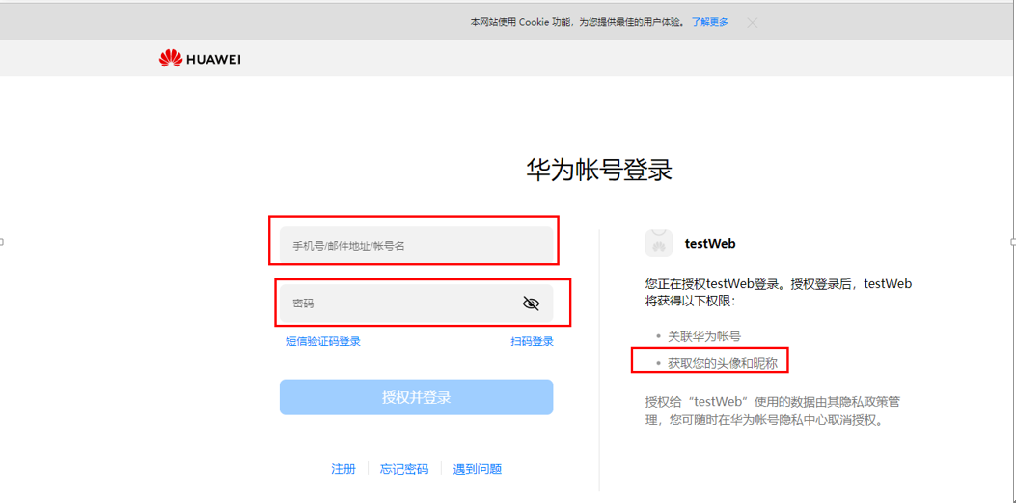
Task: Switch to 扫码登录
Action: click(532, 342)
